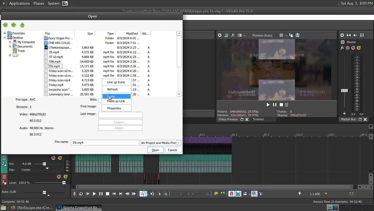Image resolution: width=374 pixels, height=211 pixels.
Task: Expand the My Computer tree node
Action: 10,42
